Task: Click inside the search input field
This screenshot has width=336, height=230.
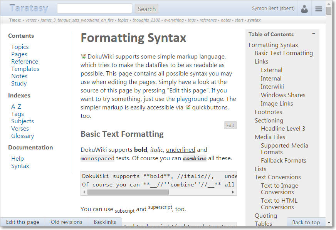Action: coord(94,8)
